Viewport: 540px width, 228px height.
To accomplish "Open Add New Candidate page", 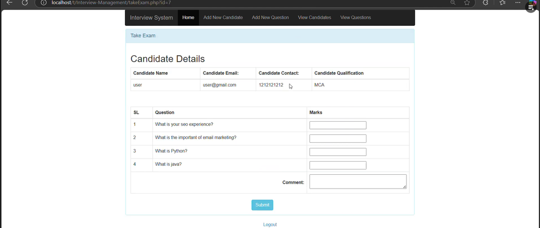I will [x=223, y=17].
